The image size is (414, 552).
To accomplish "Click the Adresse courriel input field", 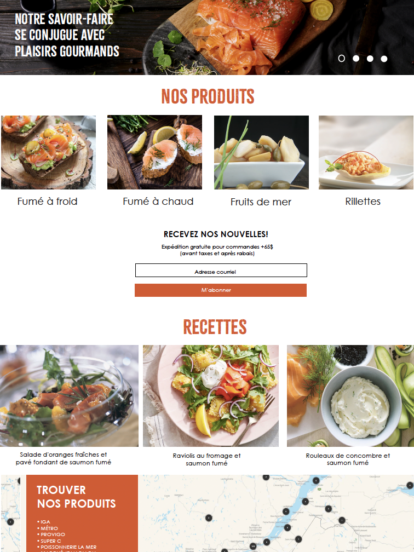I will 221,271.
